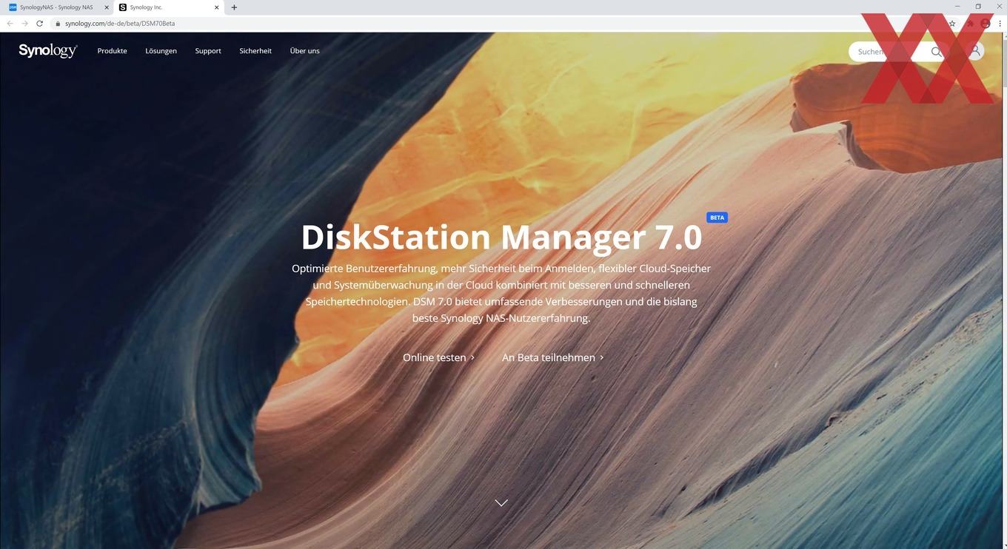The height and width of the screenshot is (549, 1007).
Task: Open the user account icon on Synology page
Action: coord(974,51)
